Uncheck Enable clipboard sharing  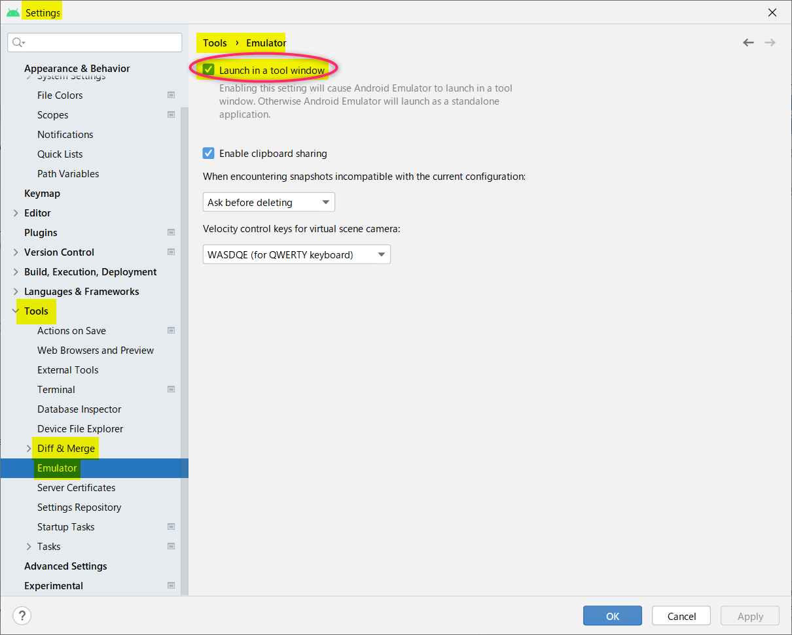pos(209,153)
